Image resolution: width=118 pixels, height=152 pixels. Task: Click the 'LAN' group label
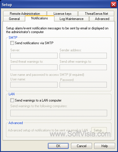pyautogui.click(x=11, y=94)
